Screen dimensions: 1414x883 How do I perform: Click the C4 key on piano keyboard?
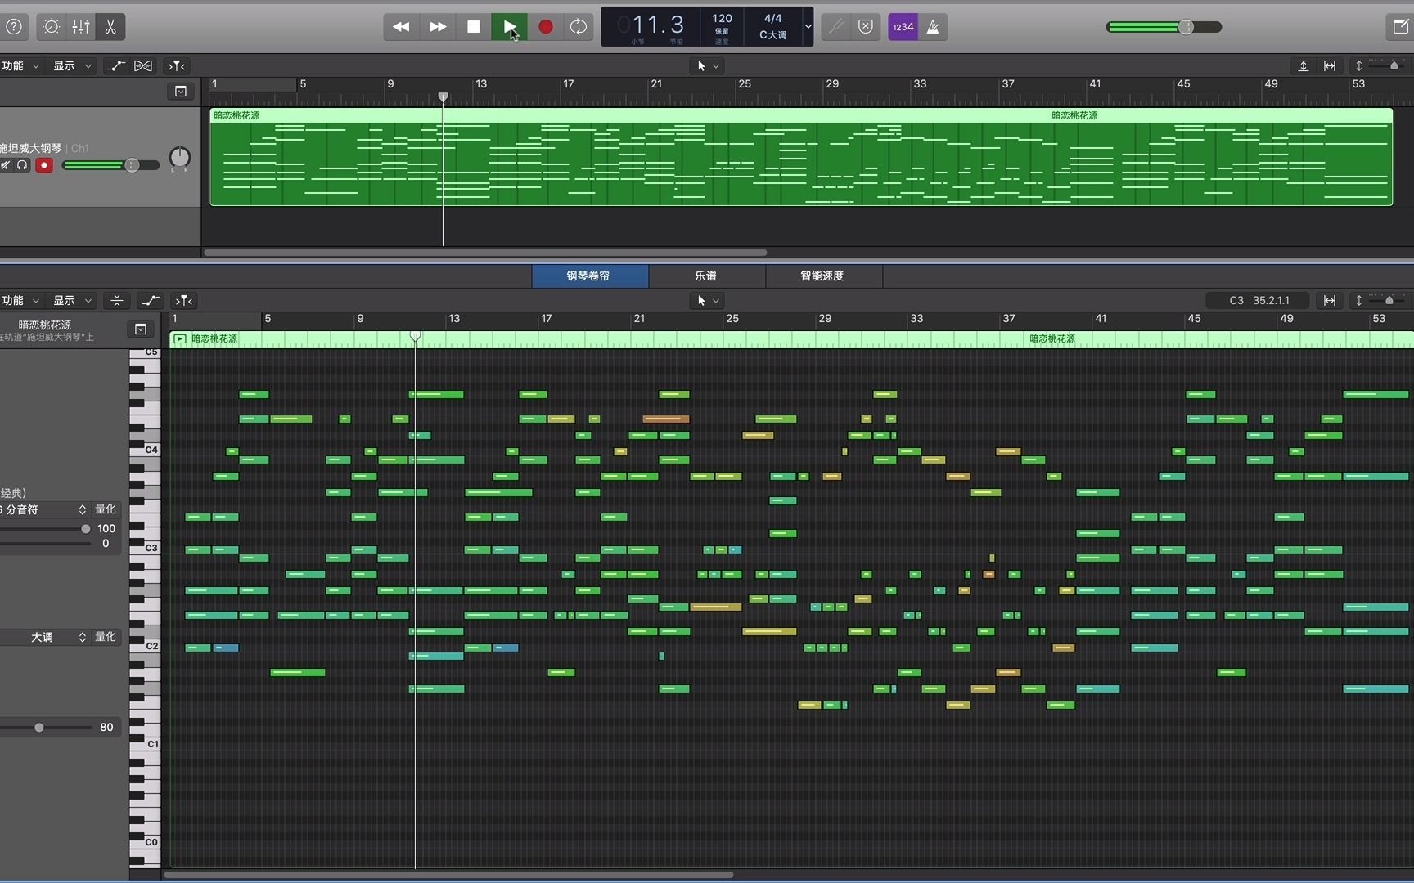point(145,450)
